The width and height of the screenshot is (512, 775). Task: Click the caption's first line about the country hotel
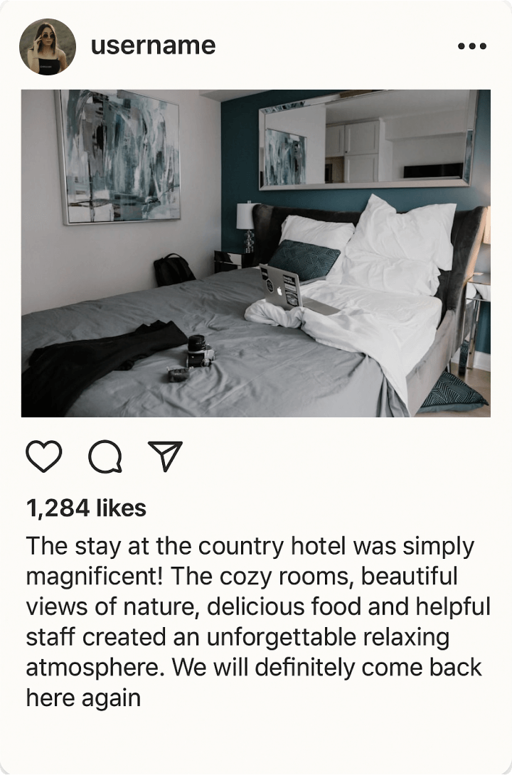point(250,546)
